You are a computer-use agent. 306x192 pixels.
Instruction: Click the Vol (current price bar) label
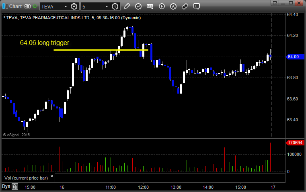click(26, 178)
